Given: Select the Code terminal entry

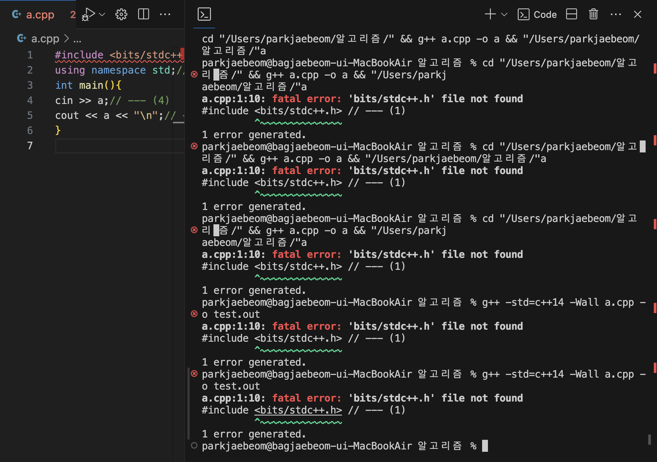Looking at the screenshot, I should click(x=537, y=14).
